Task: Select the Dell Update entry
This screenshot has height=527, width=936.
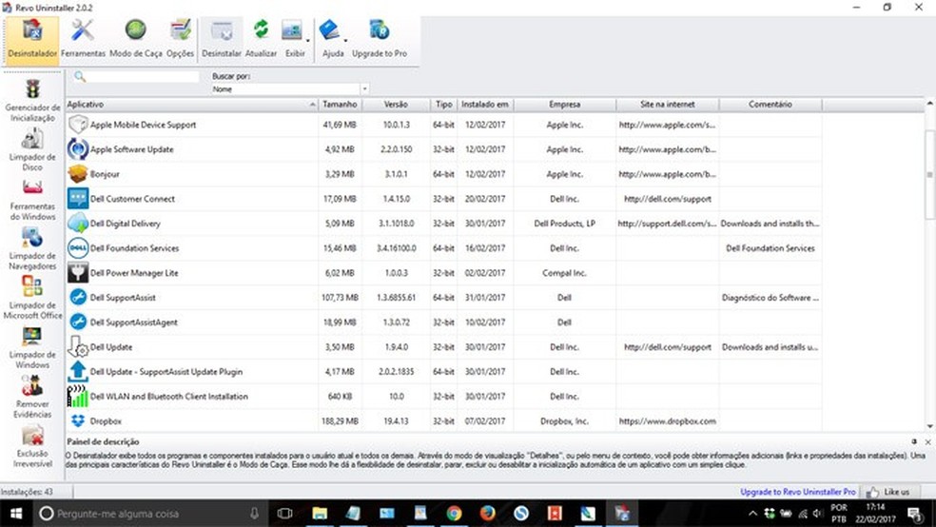Action: (443, 347)
